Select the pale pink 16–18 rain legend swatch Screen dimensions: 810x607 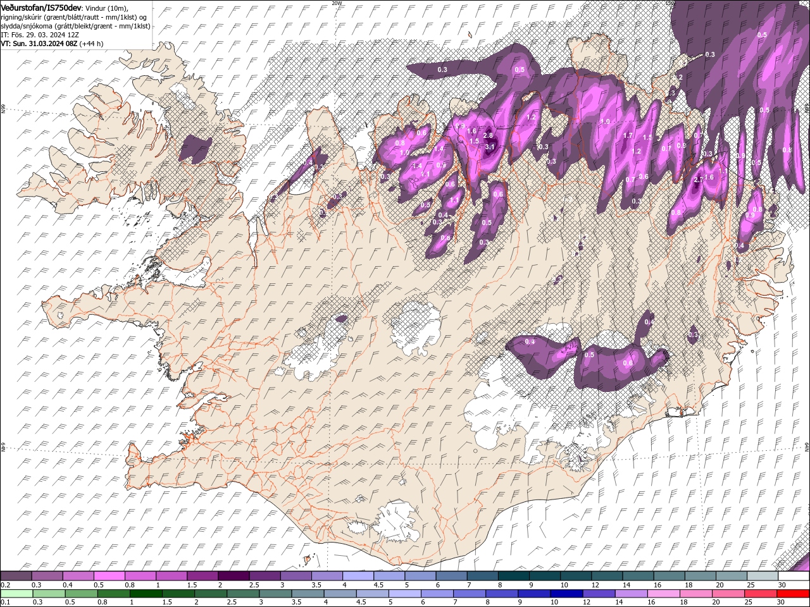click(x=664, y=594)
